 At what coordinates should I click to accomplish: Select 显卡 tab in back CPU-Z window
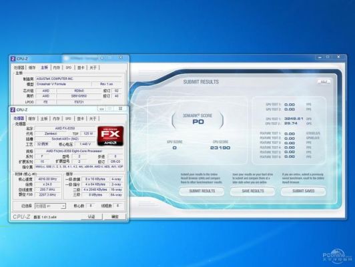pyautogui.click(x=81, y=67)
